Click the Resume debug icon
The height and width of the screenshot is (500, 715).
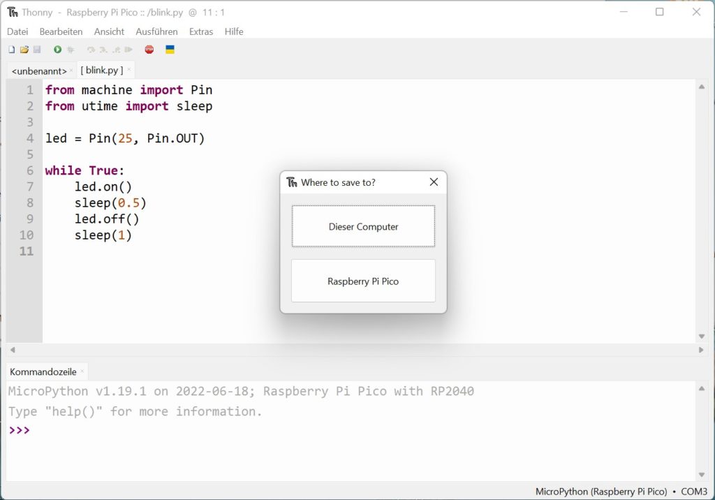(128, 50)
